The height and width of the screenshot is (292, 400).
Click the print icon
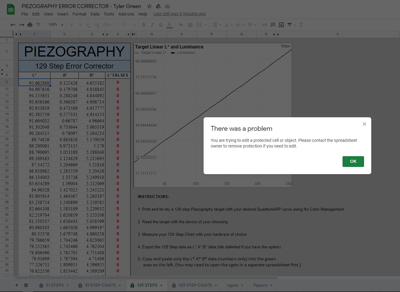pos(30,25)
